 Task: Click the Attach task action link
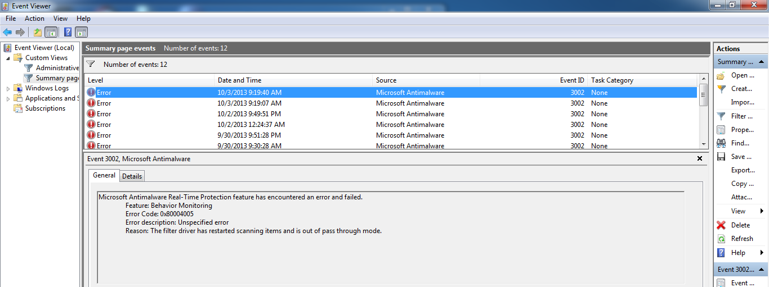click(x=741, y=197)
